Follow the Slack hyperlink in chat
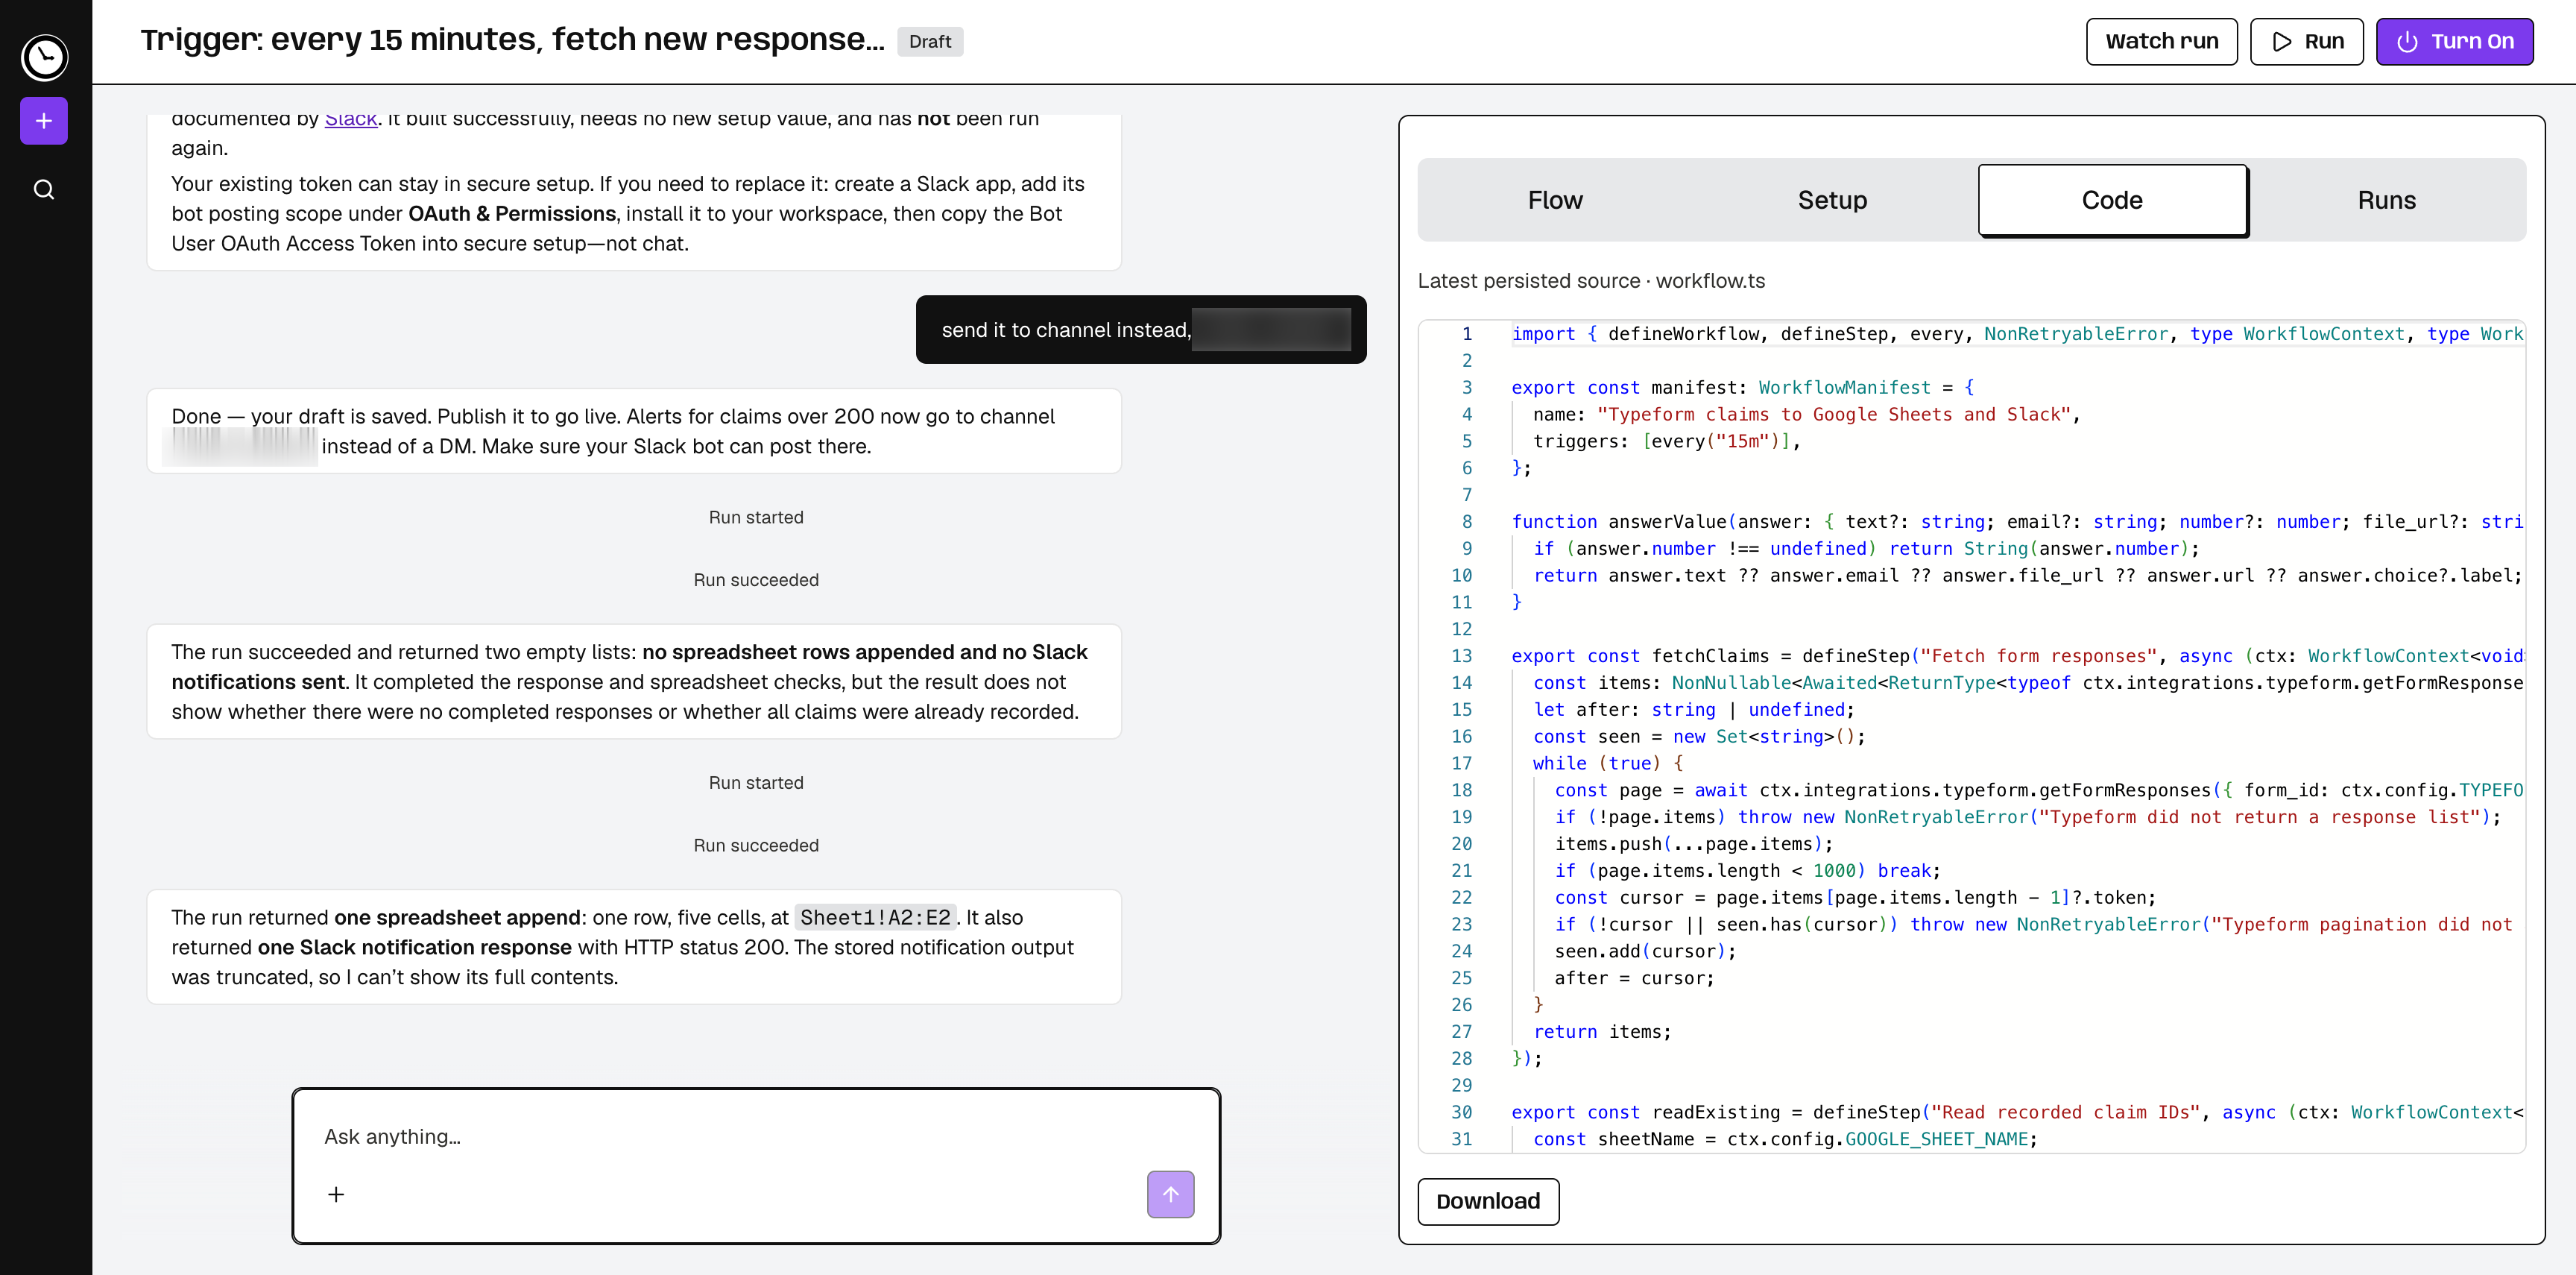 click(x=351, y=118)
